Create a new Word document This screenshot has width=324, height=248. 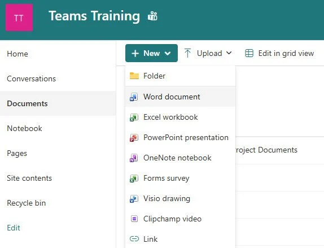pyautogui.click(x=180, y=97)
